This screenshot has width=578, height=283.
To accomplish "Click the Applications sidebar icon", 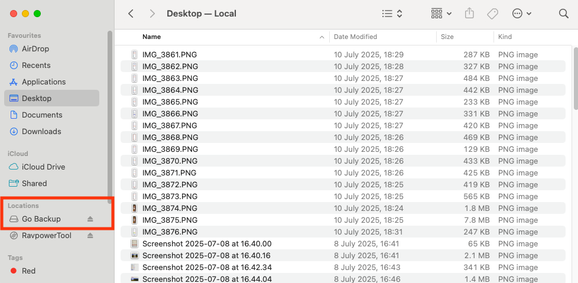I will (14, 82).
